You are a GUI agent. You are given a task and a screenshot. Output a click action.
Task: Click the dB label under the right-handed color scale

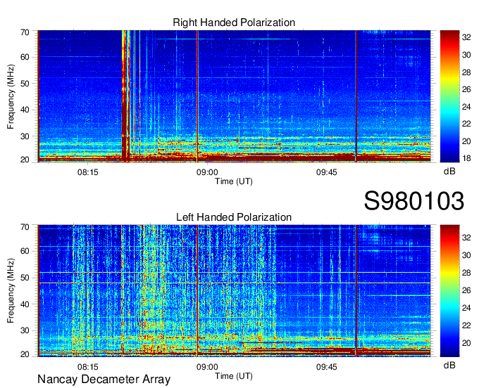(x=449, y=172)
